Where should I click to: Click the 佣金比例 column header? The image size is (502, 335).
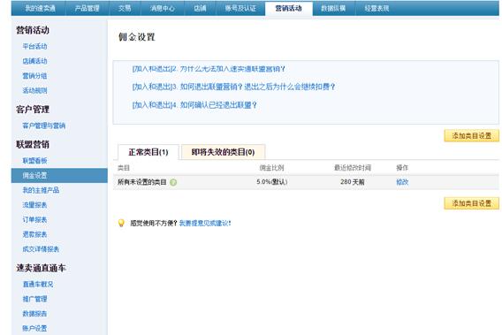tap(271, 168)
